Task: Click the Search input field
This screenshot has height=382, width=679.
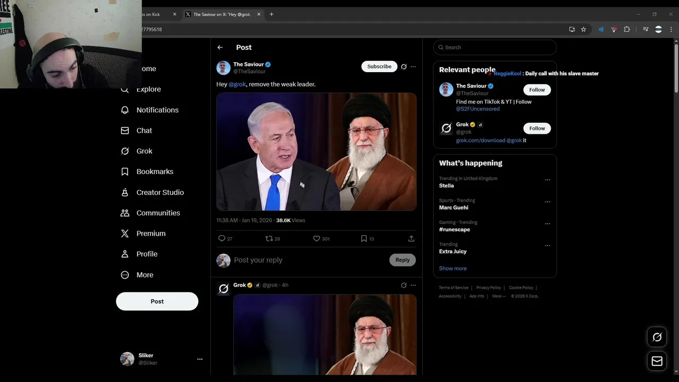Action: point(495,47)
